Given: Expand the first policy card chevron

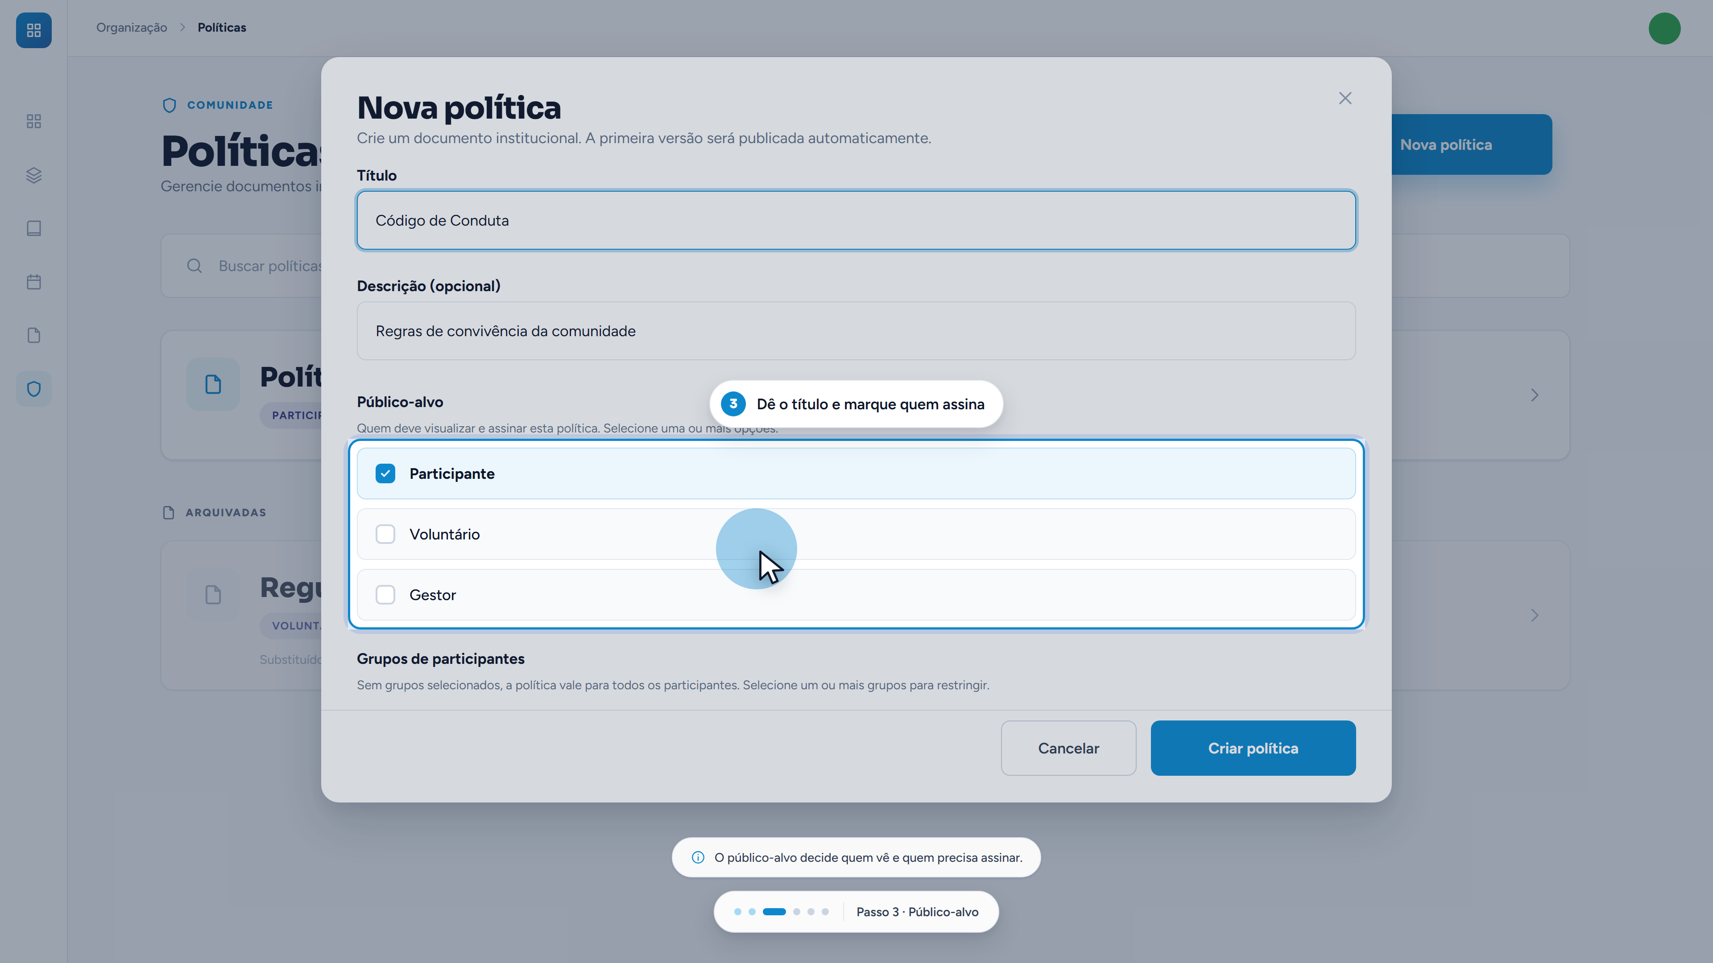Looking at the screenshot, I should tap(1535, 395).
